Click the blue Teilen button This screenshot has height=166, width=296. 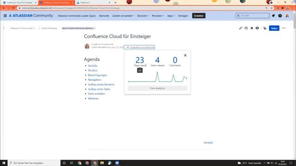274,28
